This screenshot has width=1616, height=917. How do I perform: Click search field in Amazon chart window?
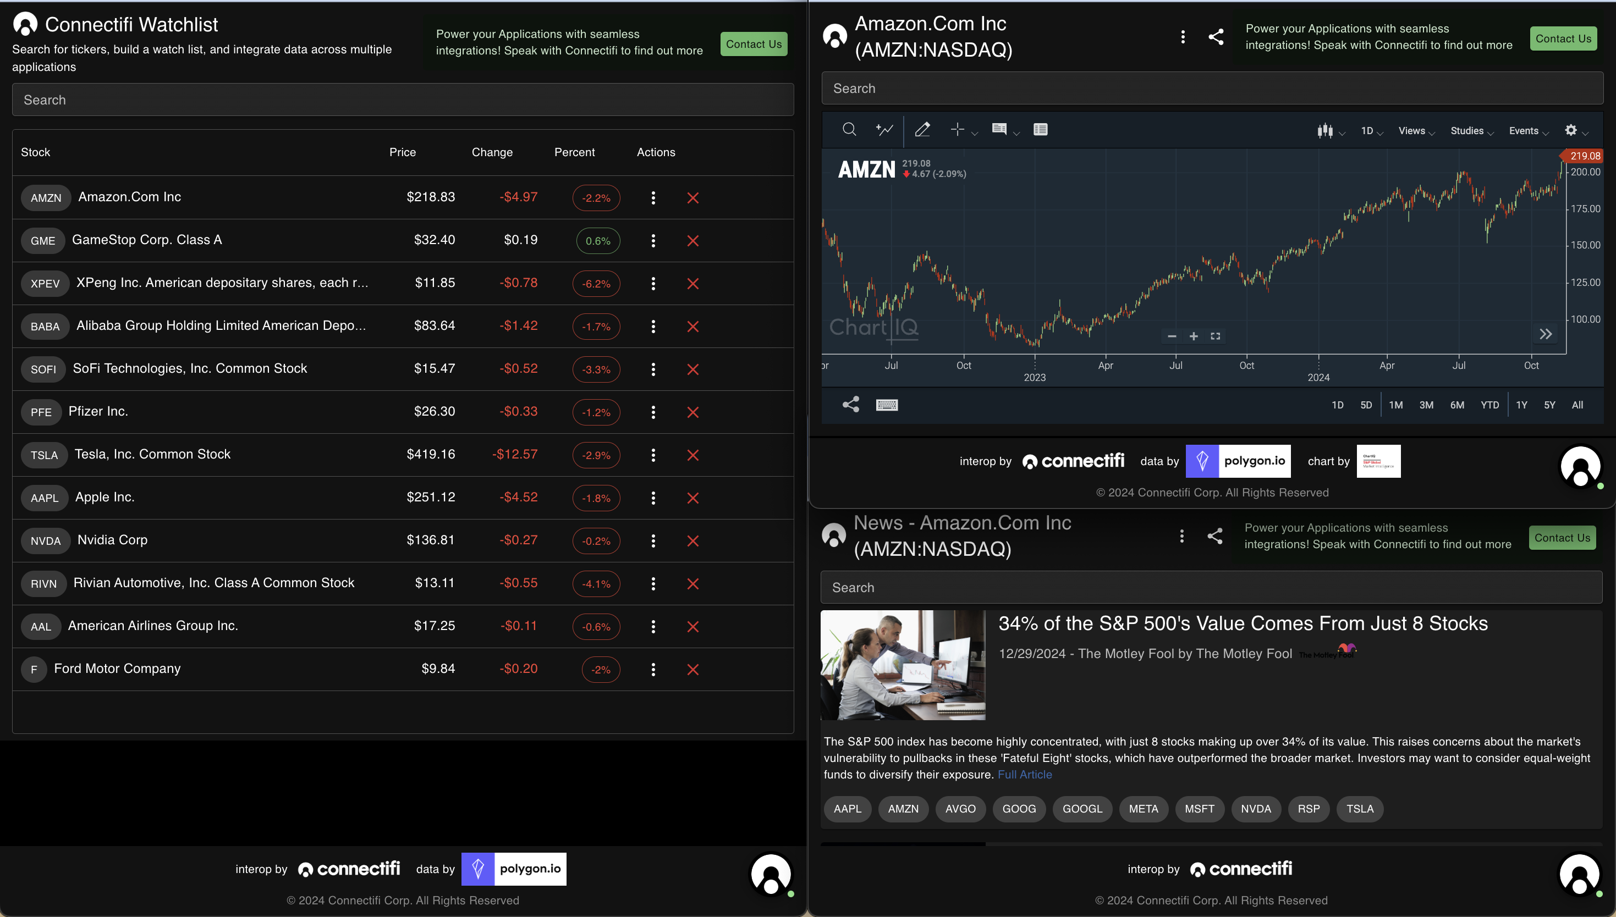[1212, 88]
